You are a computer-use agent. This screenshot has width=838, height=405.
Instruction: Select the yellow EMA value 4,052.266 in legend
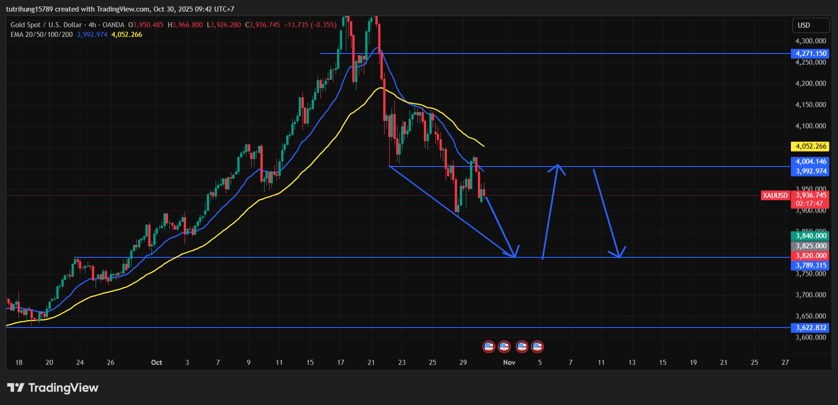(x=127, y=35)
